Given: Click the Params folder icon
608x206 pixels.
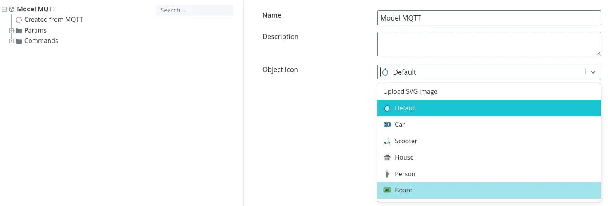Looking at the screenshot, I should pos(19,31).
